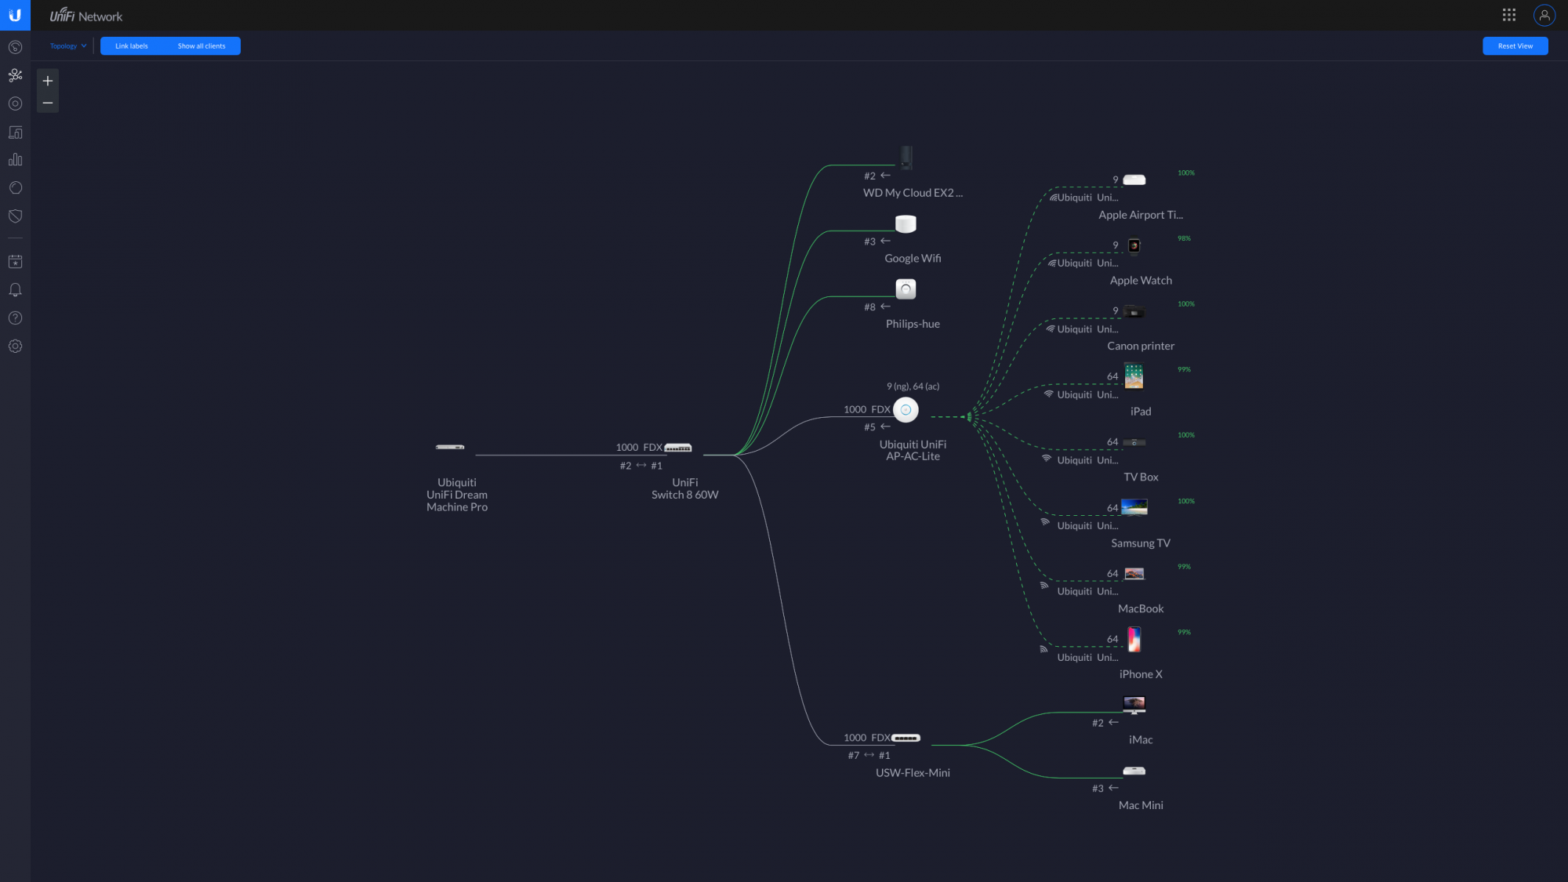
Task: Click the 'Apple Watch' label
Action: click(x=1141, y=281)
